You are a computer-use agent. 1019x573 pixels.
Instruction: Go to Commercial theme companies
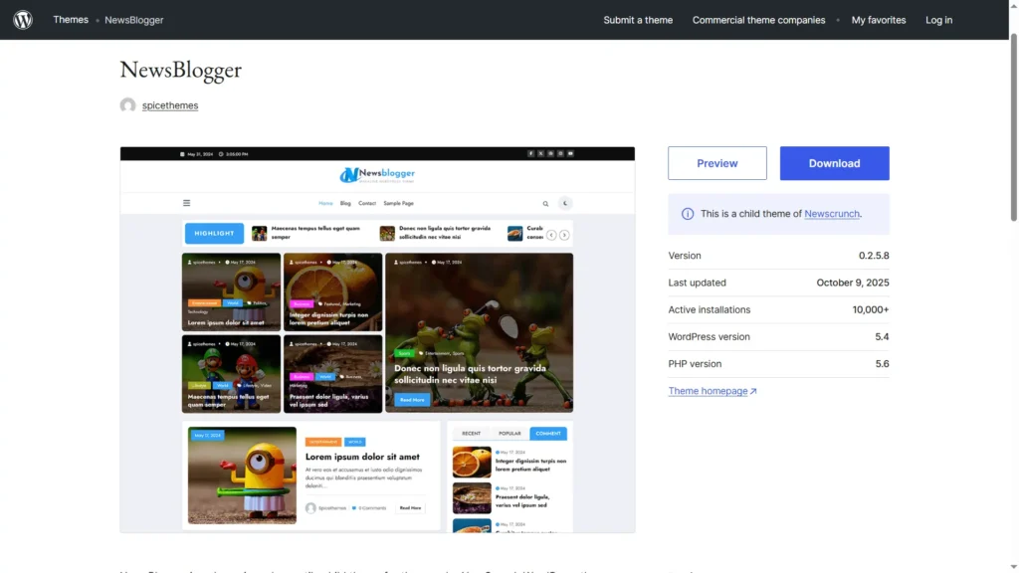coord(758,20)
